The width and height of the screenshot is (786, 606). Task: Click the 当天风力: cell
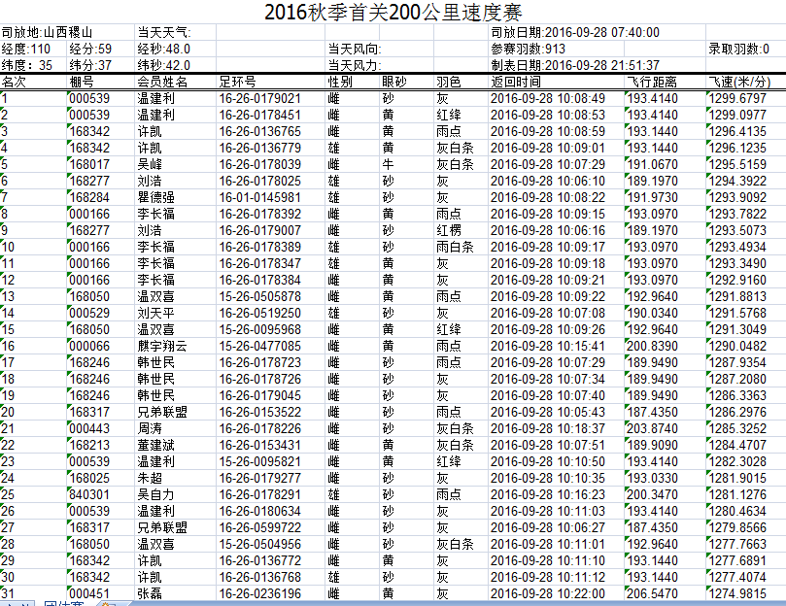pos(355,66)
